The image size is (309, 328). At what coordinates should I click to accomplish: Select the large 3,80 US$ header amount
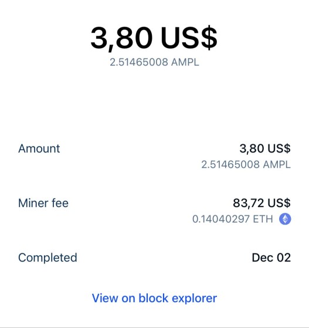click(154, 38)
